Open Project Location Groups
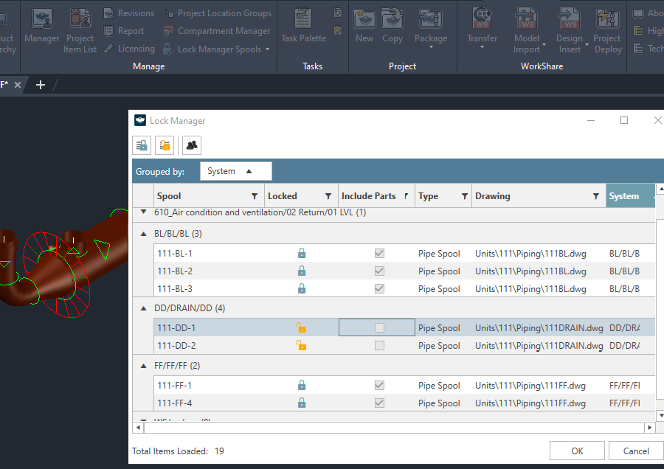664x469 pixels. tap(218, 13)
